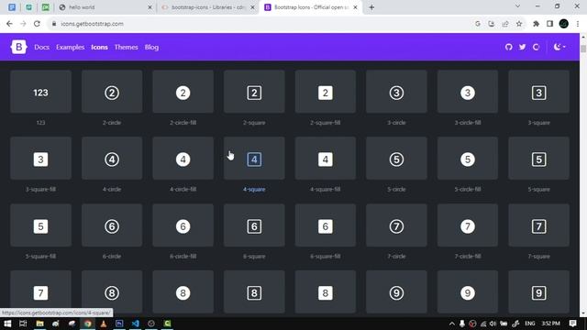587x330 pixels.
Task: Open the 5-circle-fill icon tile
Action: pos(468,158)
